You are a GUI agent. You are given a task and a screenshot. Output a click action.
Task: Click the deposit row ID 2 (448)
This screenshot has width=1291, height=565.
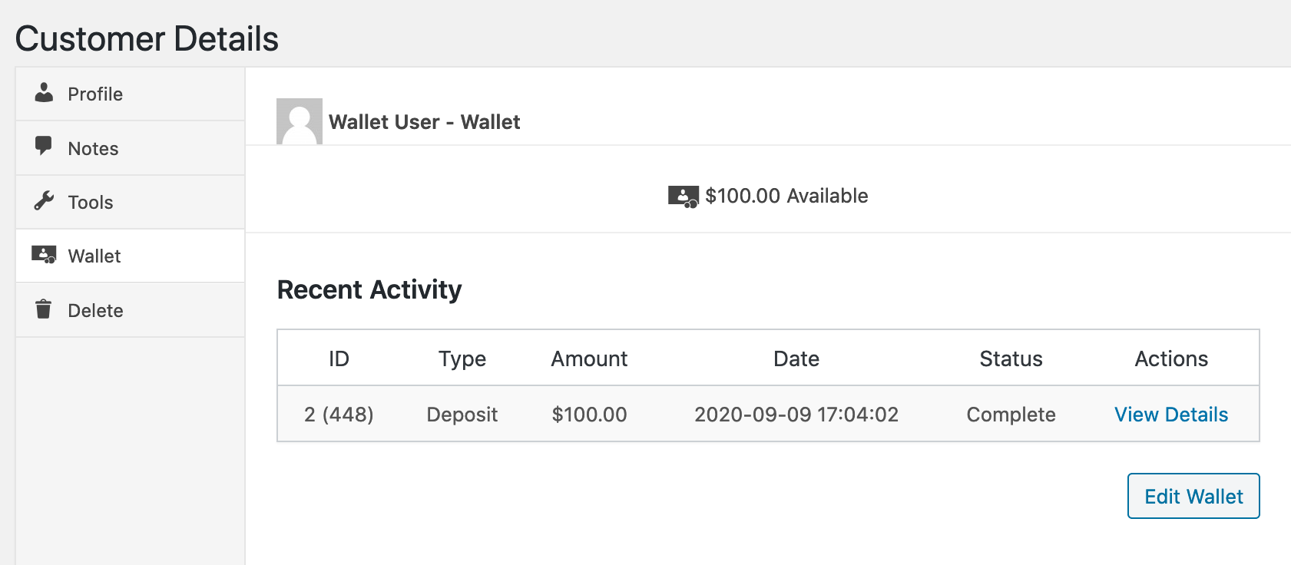point(339,415)
